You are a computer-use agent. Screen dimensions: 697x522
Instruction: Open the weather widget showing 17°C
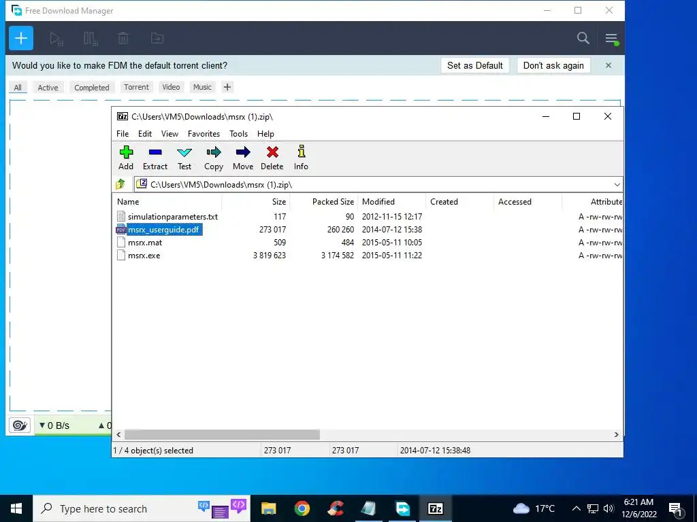[534, 508]
